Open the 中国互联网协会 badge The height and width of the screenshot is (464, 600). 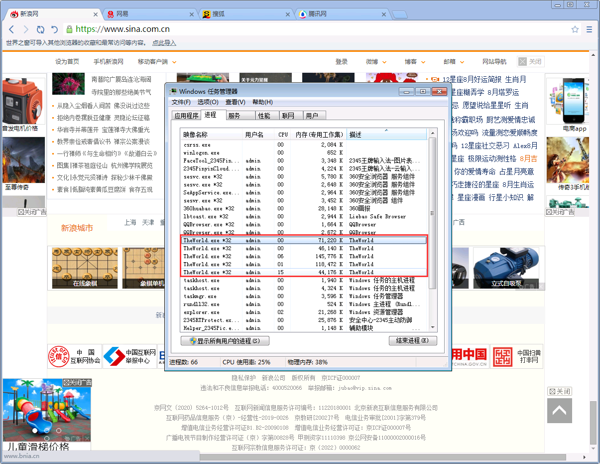click(x=75, y=356)
